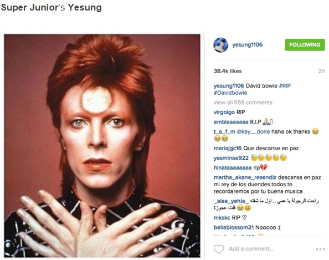Open hinataaaaaaaa's profile link
329x260 pixels.
233,168
